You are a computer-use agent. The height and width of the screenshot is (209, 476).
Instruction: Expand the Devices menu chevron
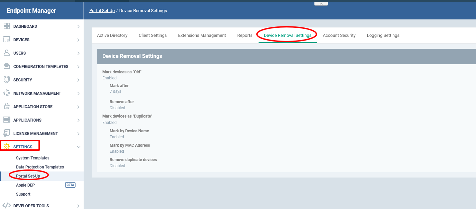tap(78, 40)
